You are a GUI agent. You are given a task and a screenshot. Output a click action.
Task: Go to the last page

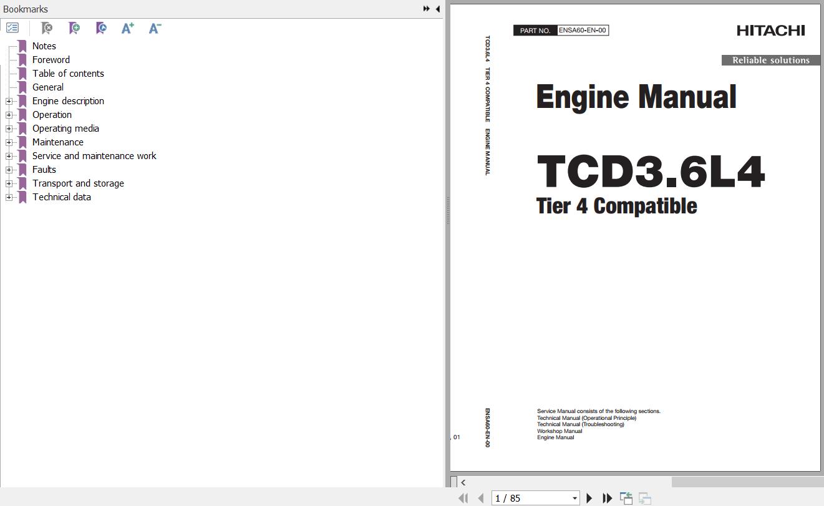click(x=607, y=498)
